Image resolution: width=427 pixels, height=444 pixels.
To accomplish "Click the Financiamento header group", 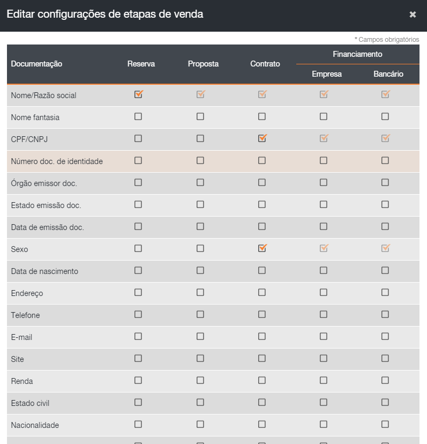I will [x=357, y=55].
